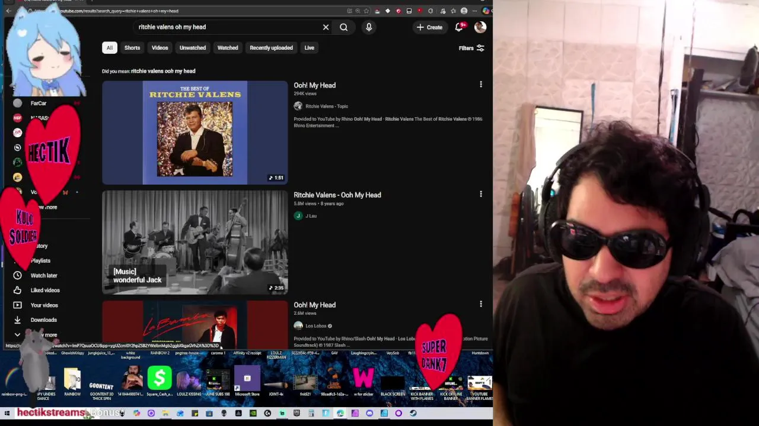Select the Unwatched filter chip
The height and width of the screenshot is (426, 759).
(193, 48)
